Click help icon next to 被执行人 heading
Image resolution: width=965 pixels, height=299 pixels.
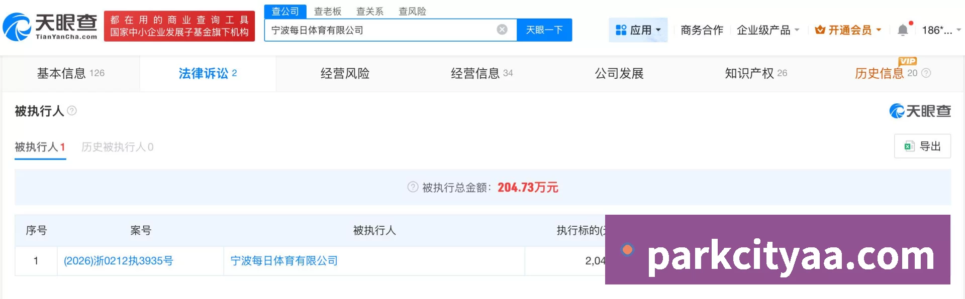[72, 111]
